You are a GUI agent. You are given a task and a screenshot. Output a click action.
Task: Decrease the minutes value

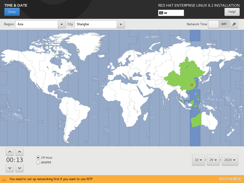(x=19, y=168)
